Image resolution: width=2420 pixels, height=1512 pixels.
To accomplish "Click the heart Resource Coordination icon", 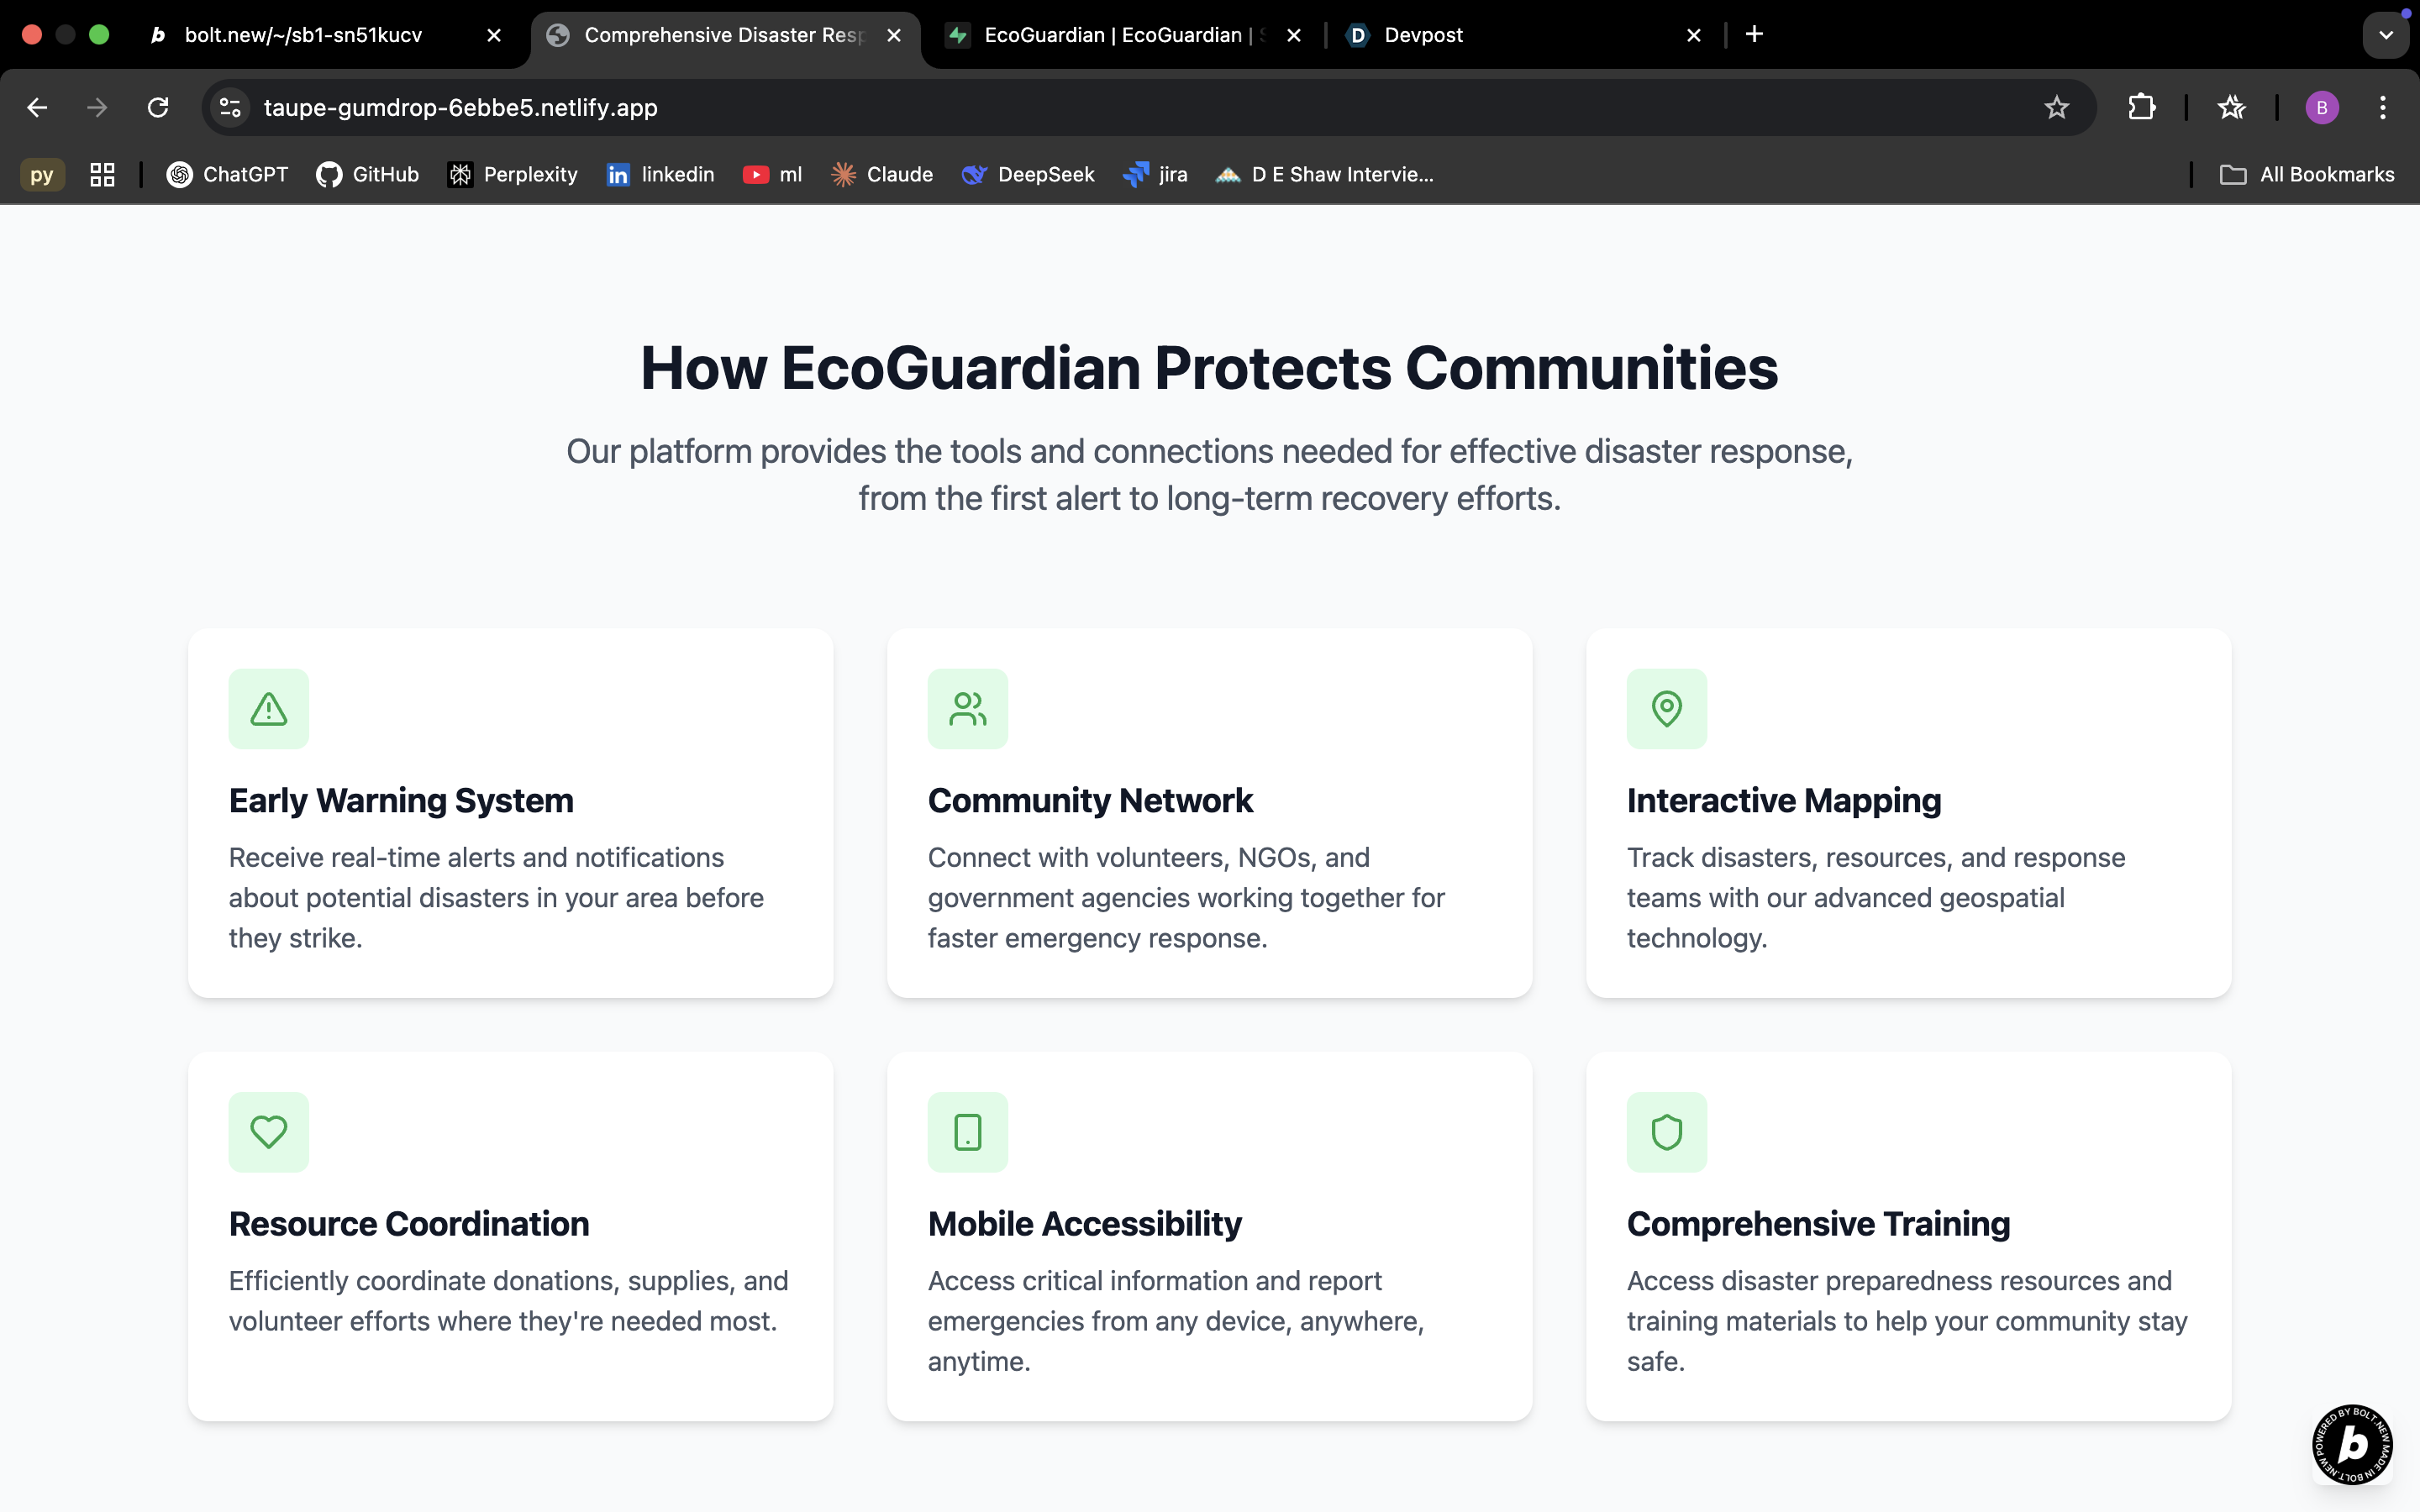I will pos(268,1132).
